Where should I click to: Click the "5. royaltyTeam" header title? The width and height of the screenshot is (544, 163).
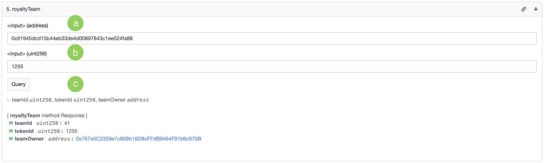(23, 9)
